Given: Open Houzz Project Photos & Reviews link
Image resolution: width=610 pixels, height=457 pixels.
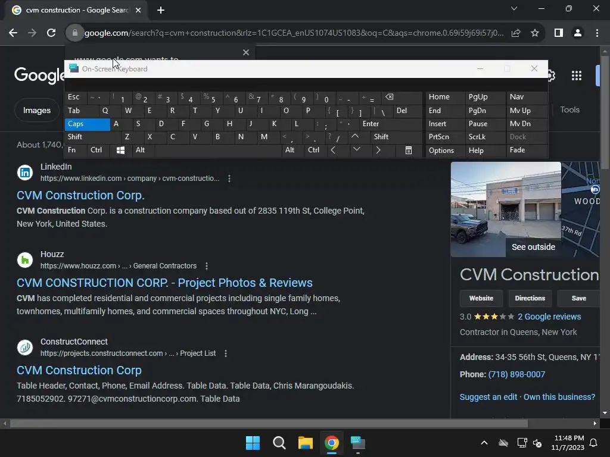Looking at the screenshot, I should [x=164, y=283].
